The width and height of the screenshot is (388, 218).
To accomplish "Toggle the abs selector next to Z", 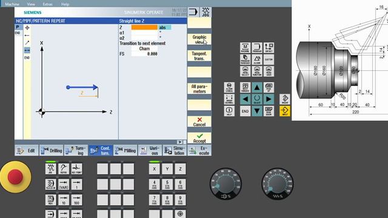I will (x=164, y=27).
